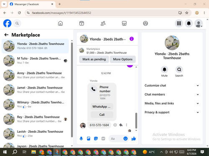Open the Lavish townhouse conversation
Image resolution: width=209 pixels, height=156 pixels.
(35, 134)
